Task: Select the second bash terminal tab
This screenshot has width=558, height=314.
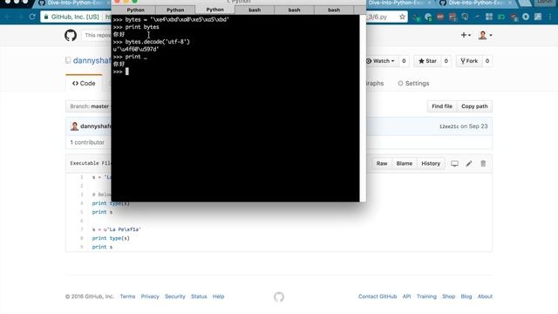Action: pos(294,10)
